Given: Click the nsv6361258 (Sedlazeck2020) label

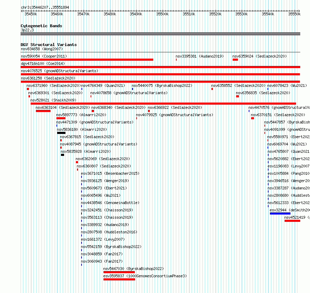Looking at the screenshot, I should [48, 78].
